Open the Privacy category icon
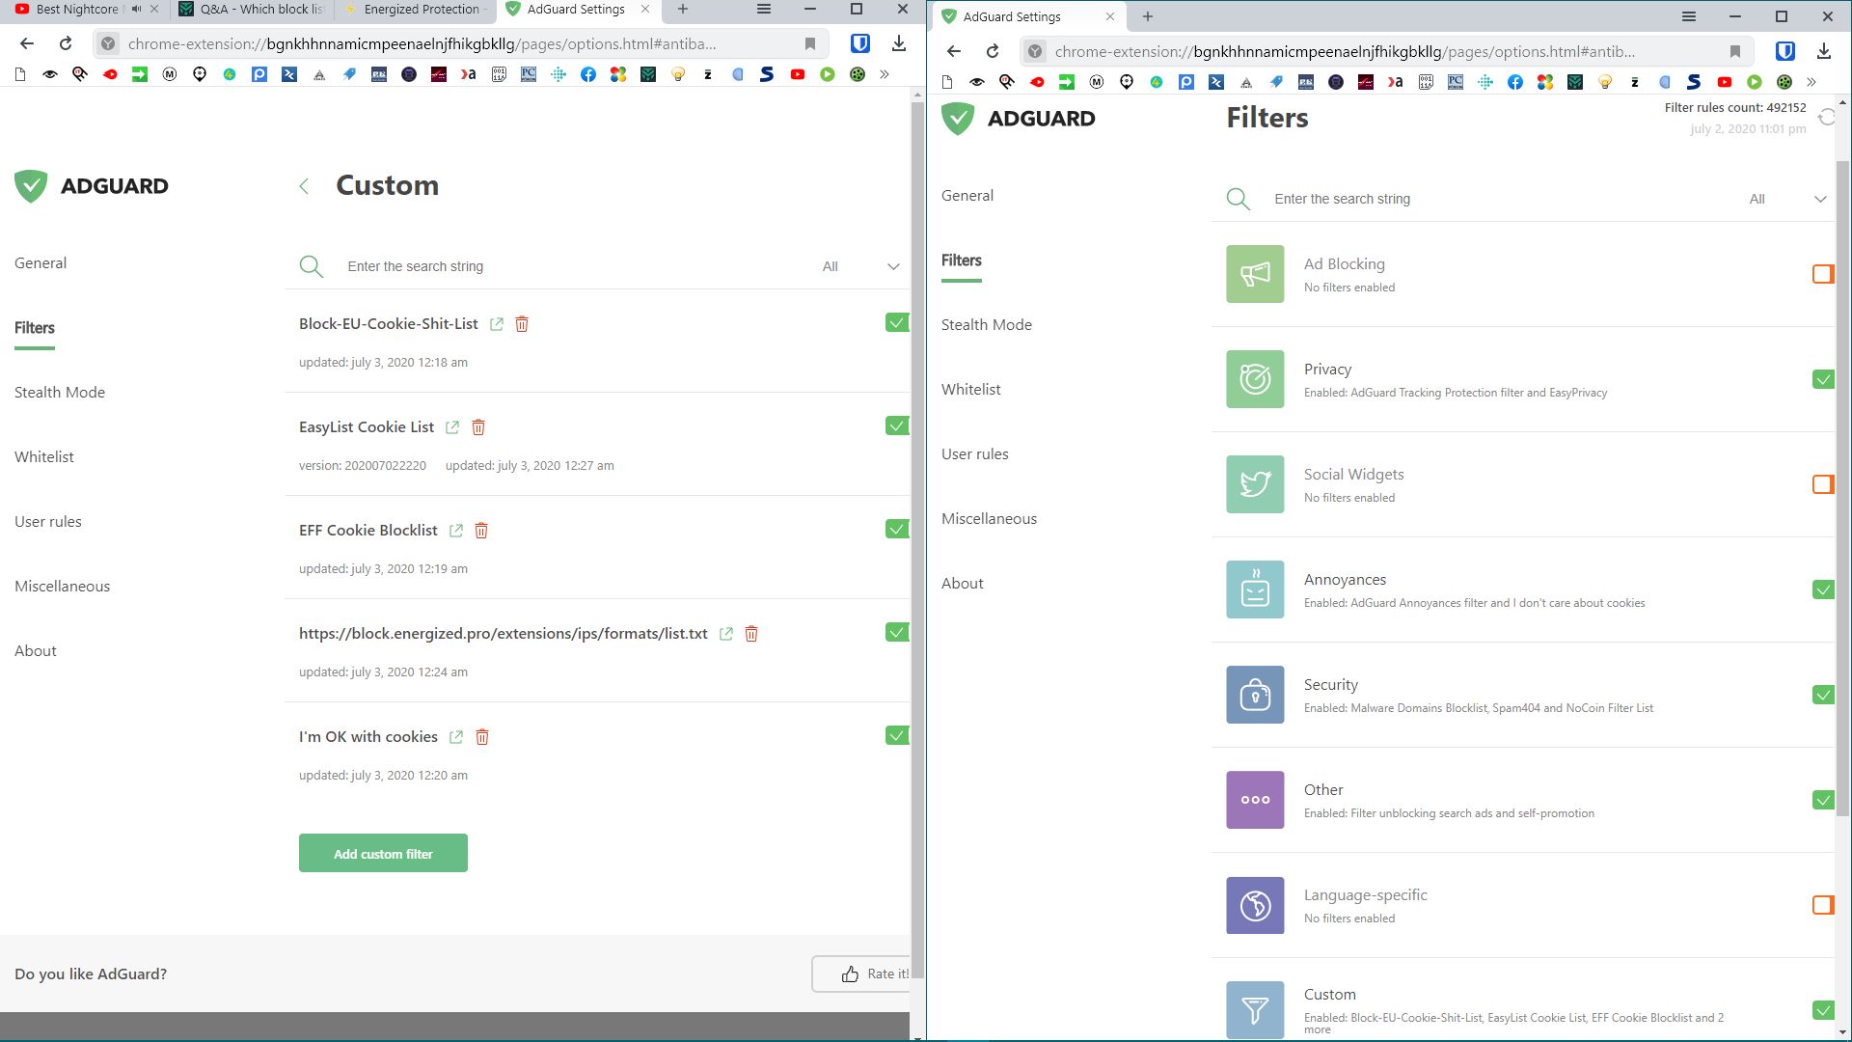 click(x=1255, y=379)
